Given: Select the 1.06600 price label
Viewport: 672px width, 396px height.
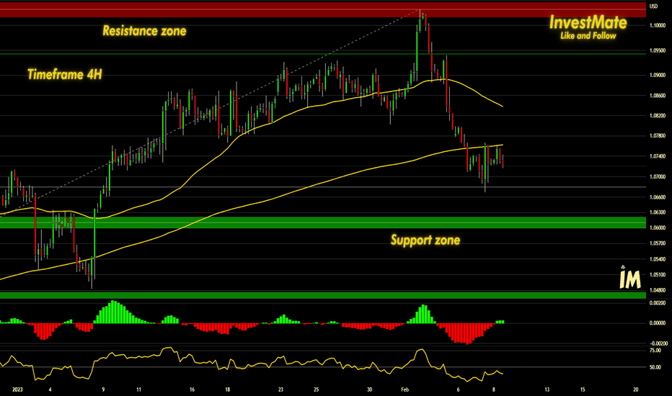Looking at the screenshot, I should pyautogui.click(x=658, y=197).
